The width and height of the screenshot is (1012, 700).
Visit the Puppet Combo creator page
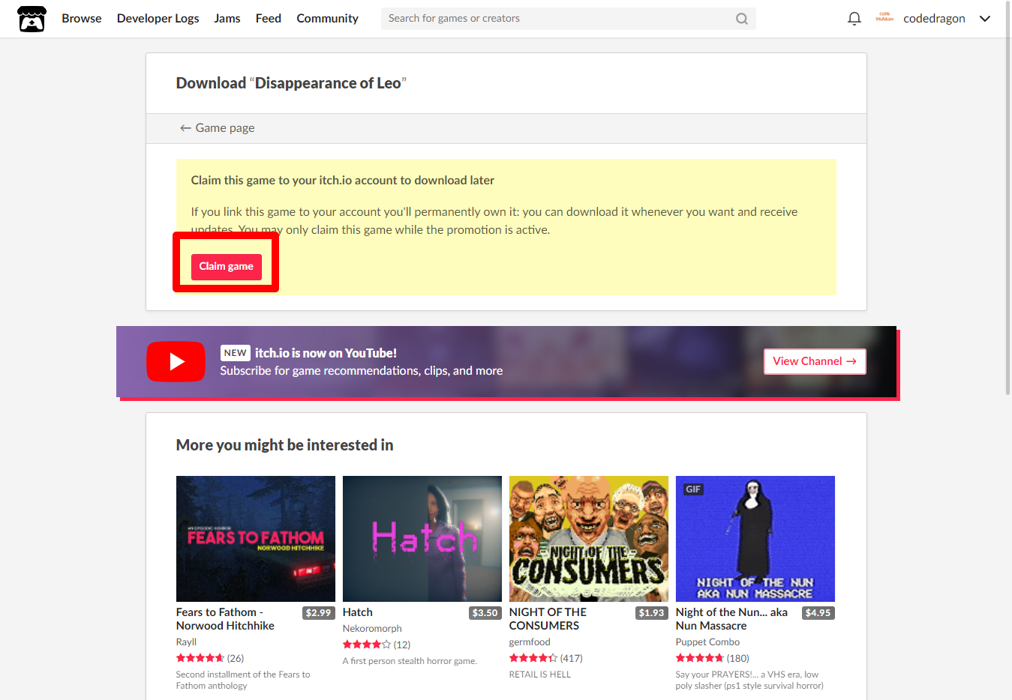707,642
